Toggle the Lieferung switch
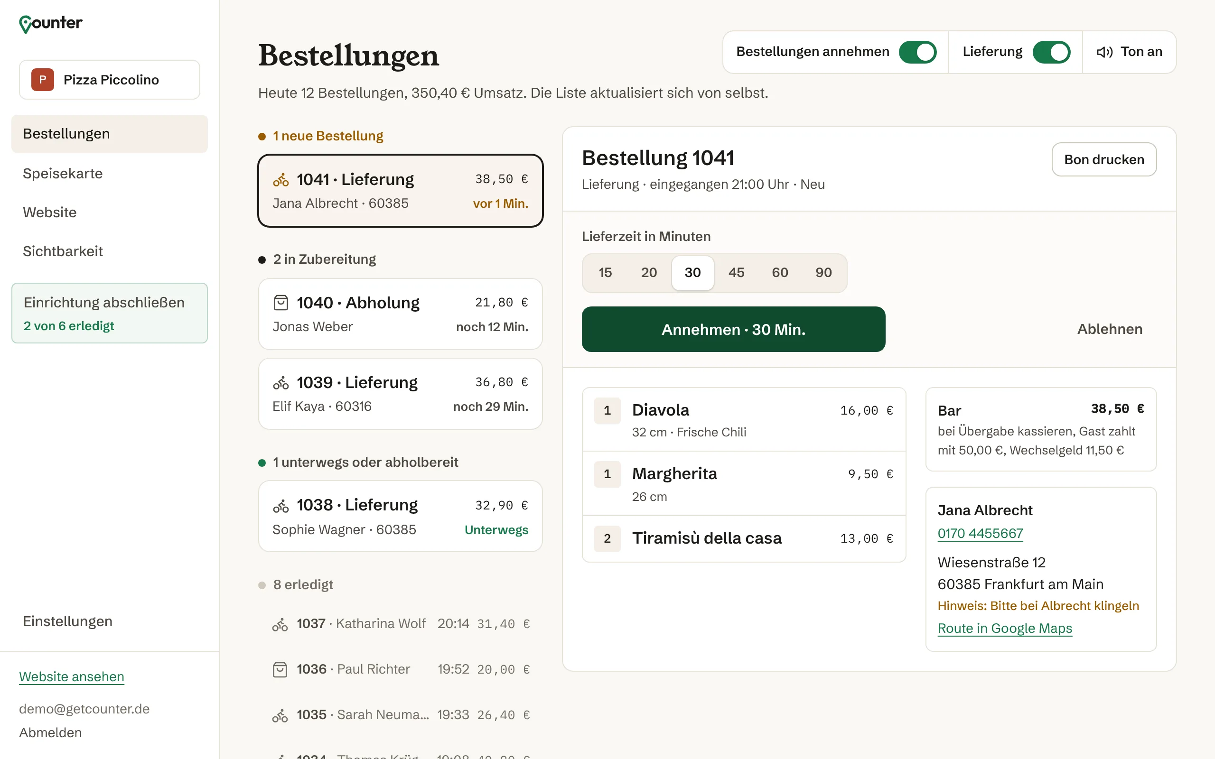Viewport: 1215px width, 759px height. [x=1051, y=52]
